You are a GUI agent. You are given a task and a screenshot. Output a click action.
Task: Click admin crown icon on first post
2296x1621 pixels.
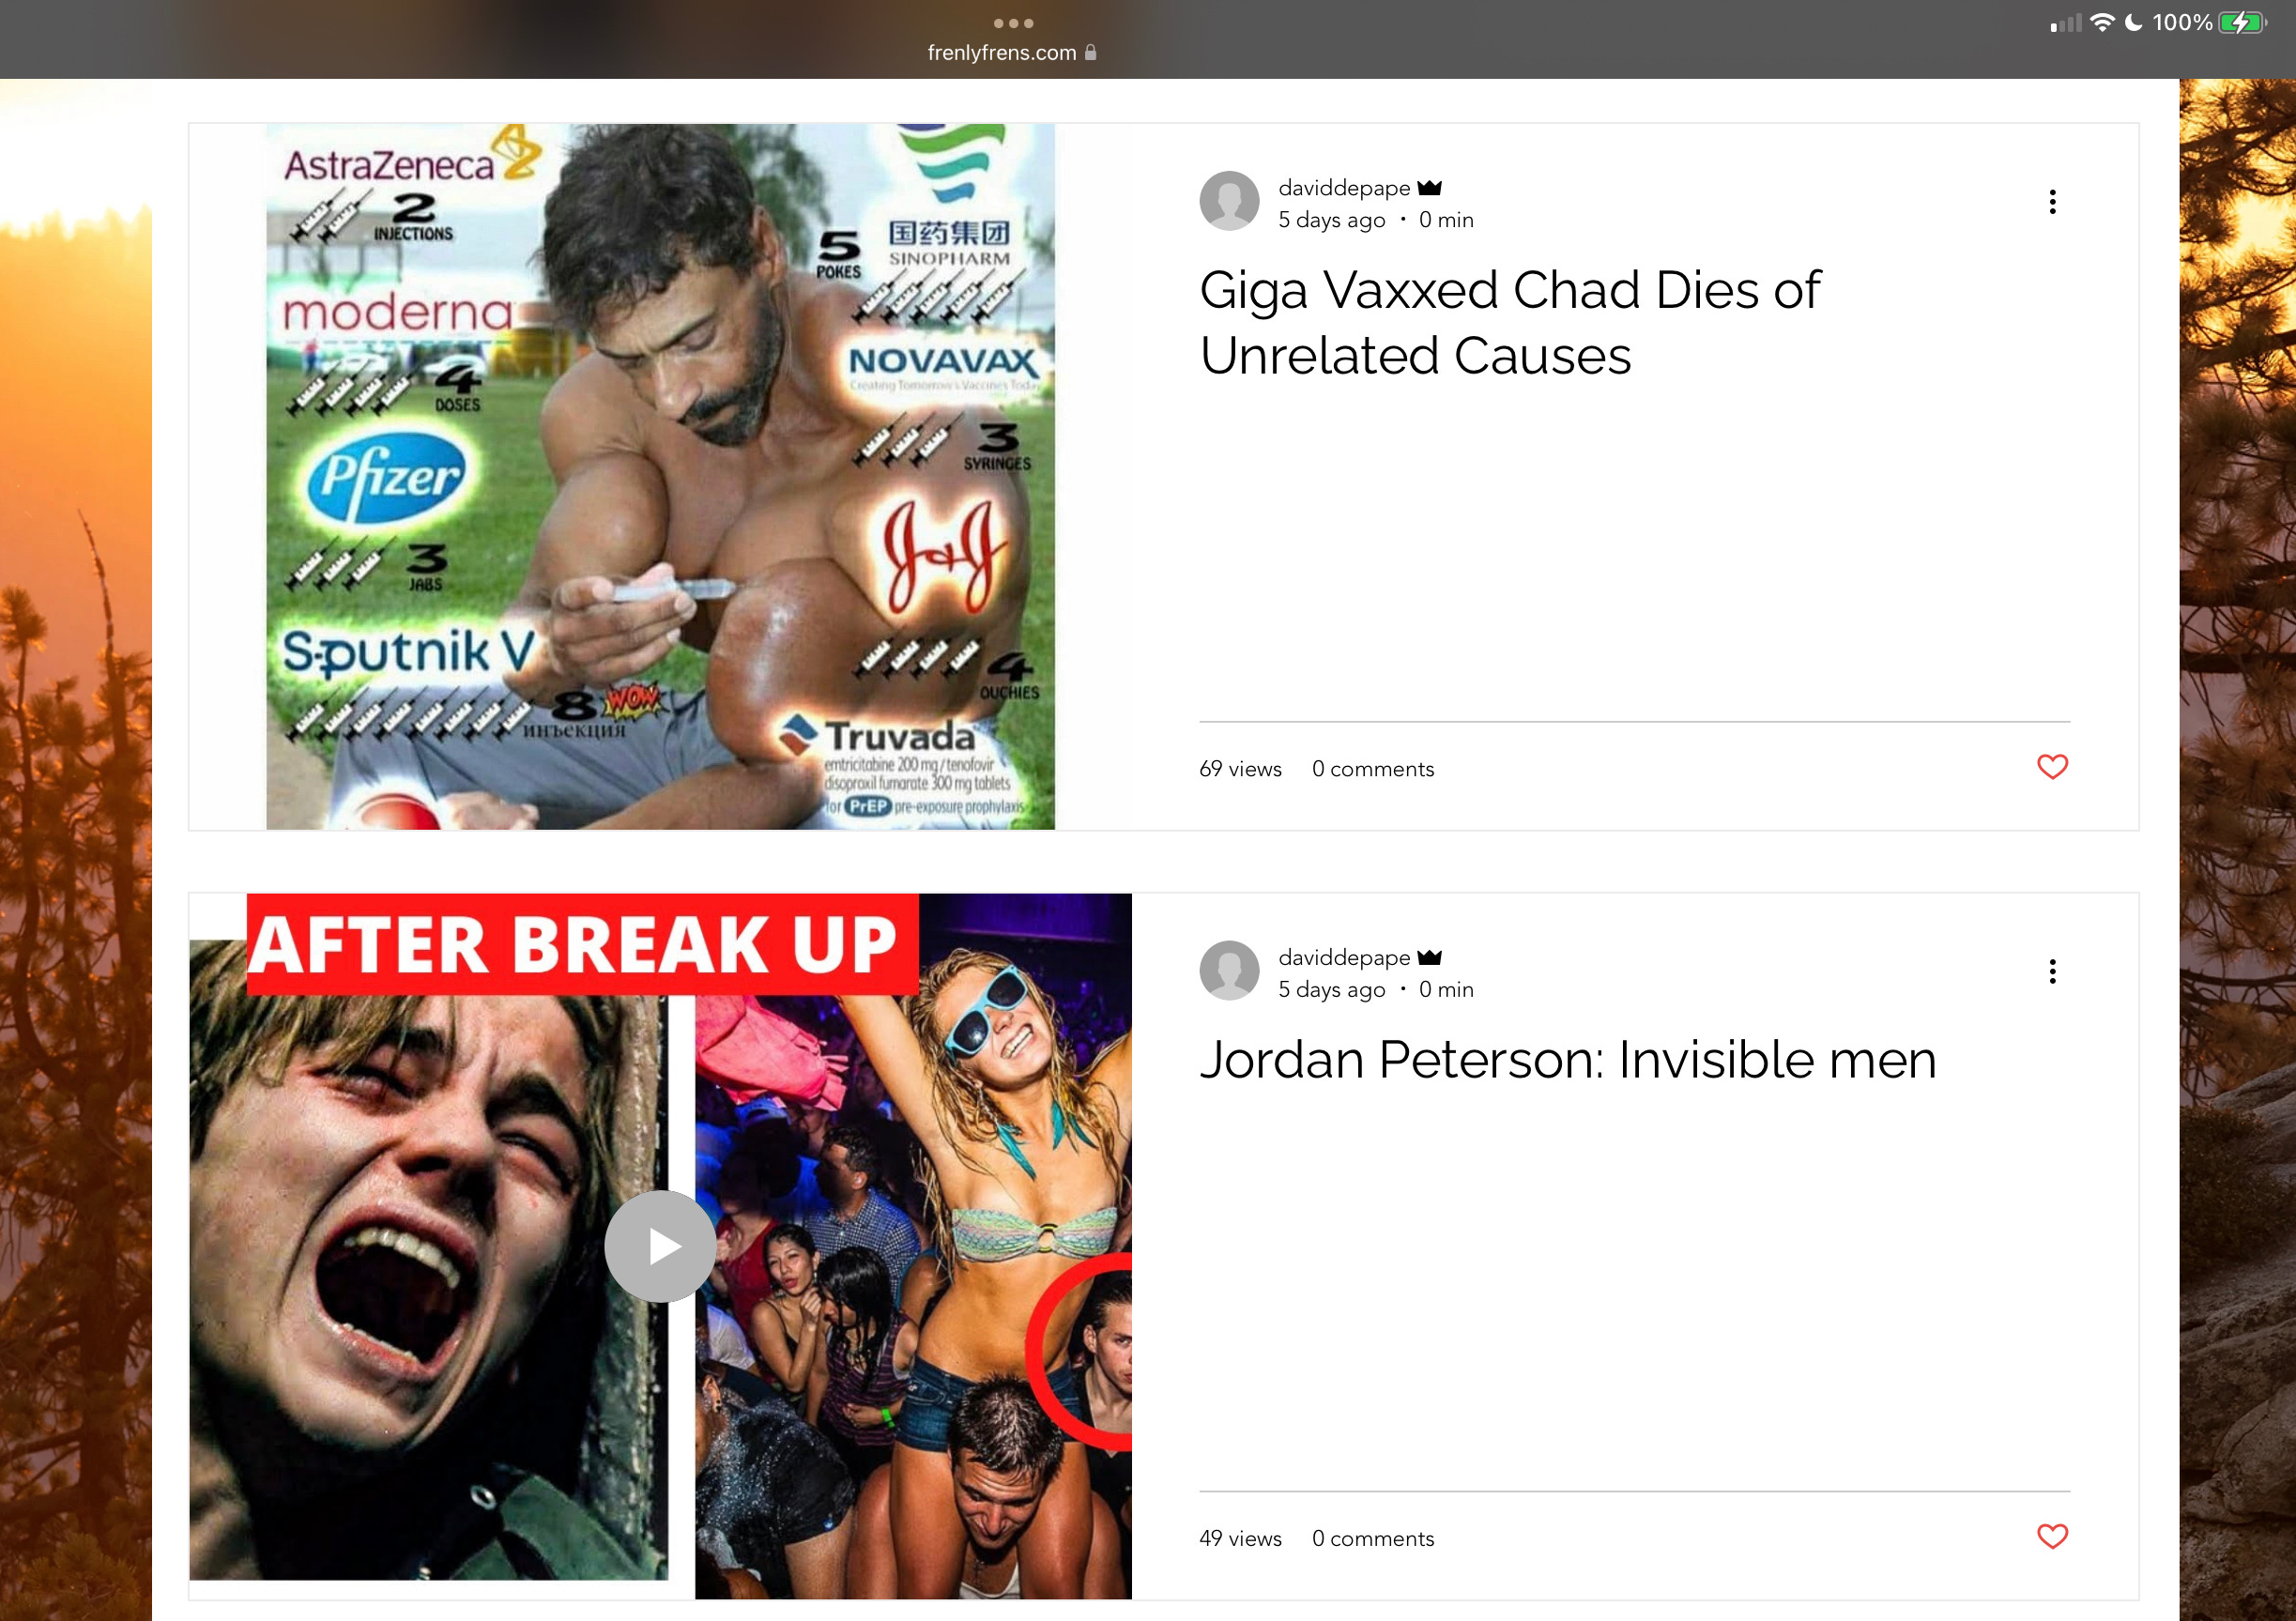point(1430,187)
